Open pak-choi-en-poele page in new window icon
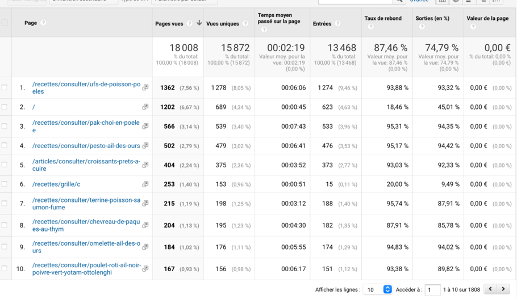Image resolution: width=517 pixels, height=299 pixels. coord(145,127)
